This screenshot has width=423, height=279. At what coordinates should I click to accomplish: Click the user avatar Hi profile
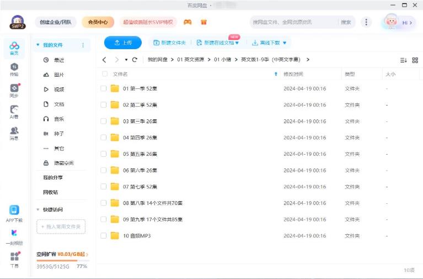pos(398,22)
